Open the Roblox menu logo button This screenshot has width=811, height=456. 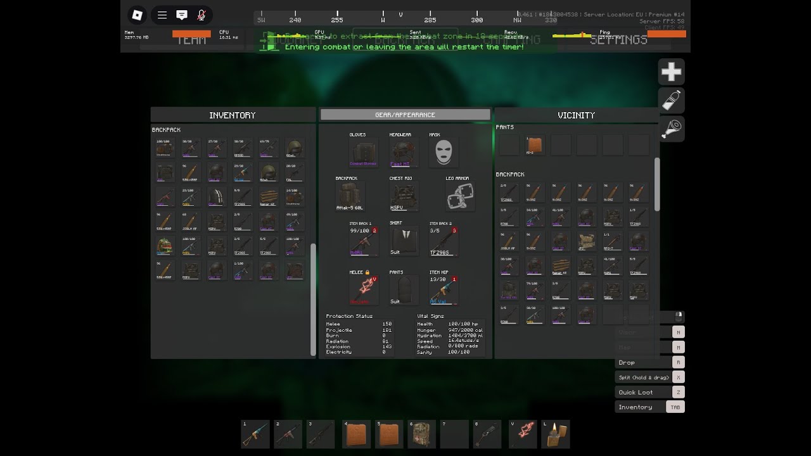click(137, 15)
